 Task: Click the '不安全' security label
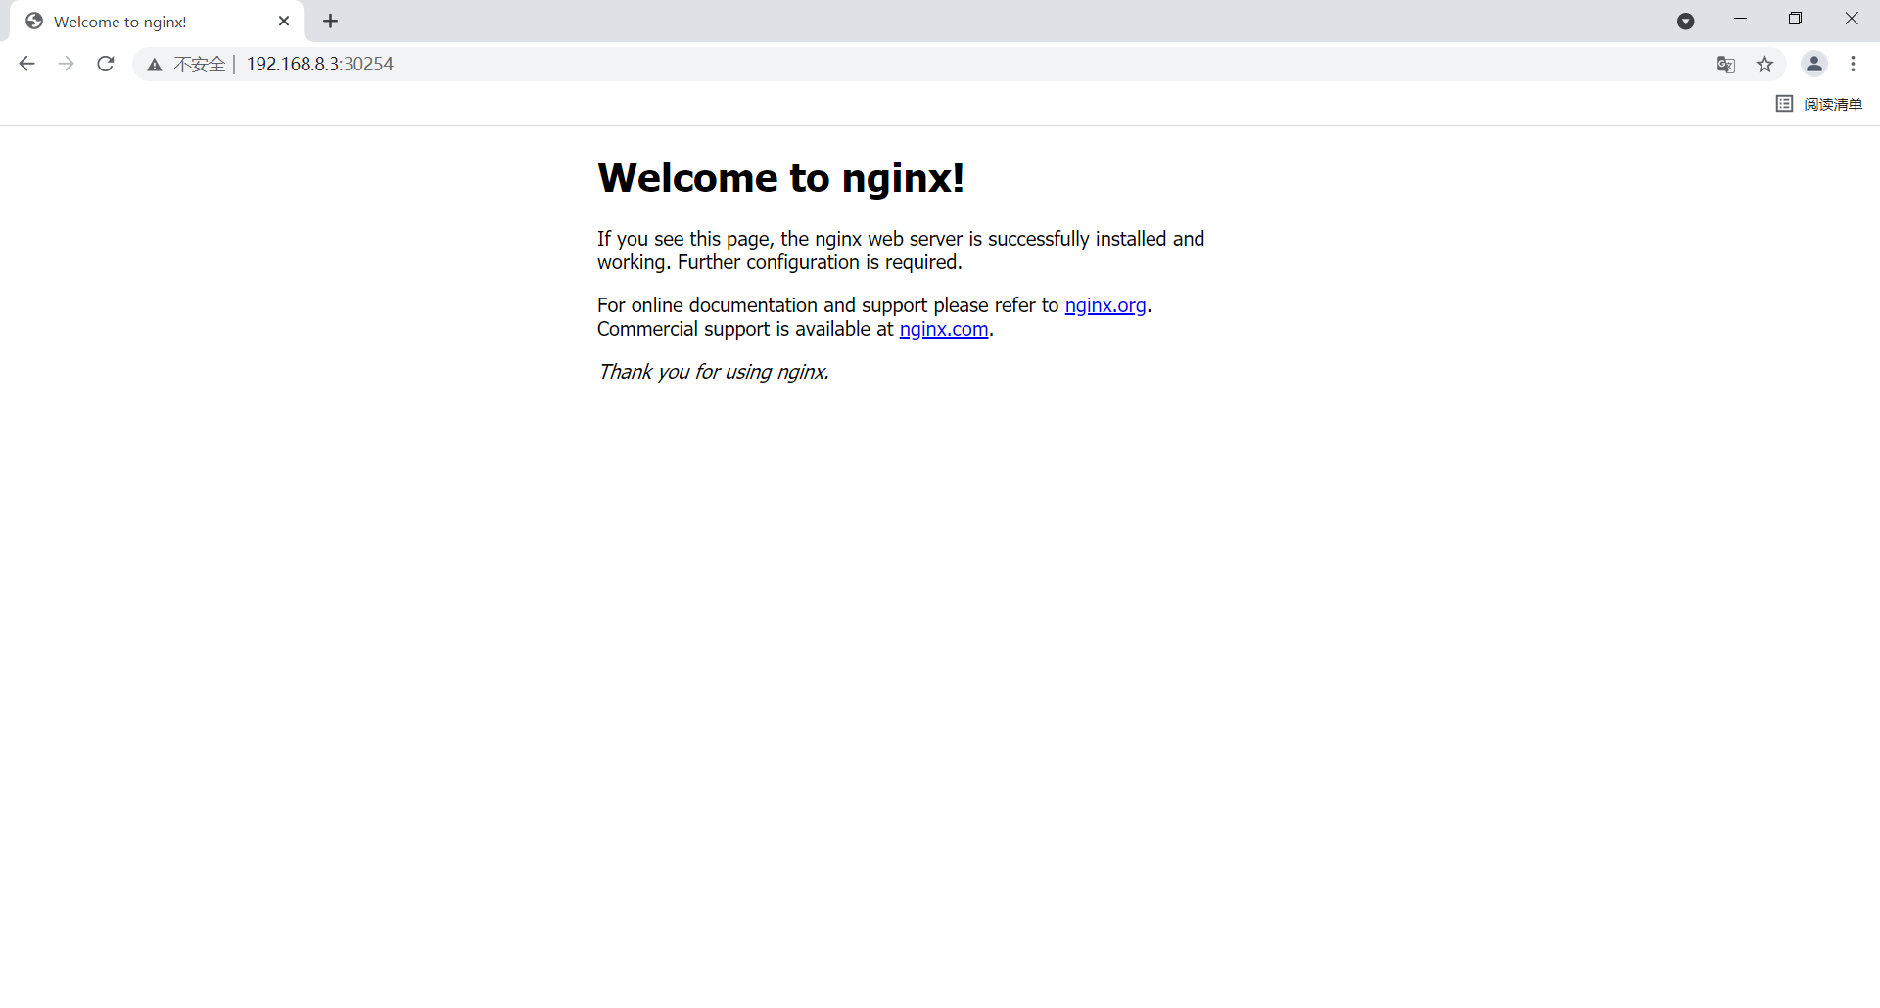(200, 65)
